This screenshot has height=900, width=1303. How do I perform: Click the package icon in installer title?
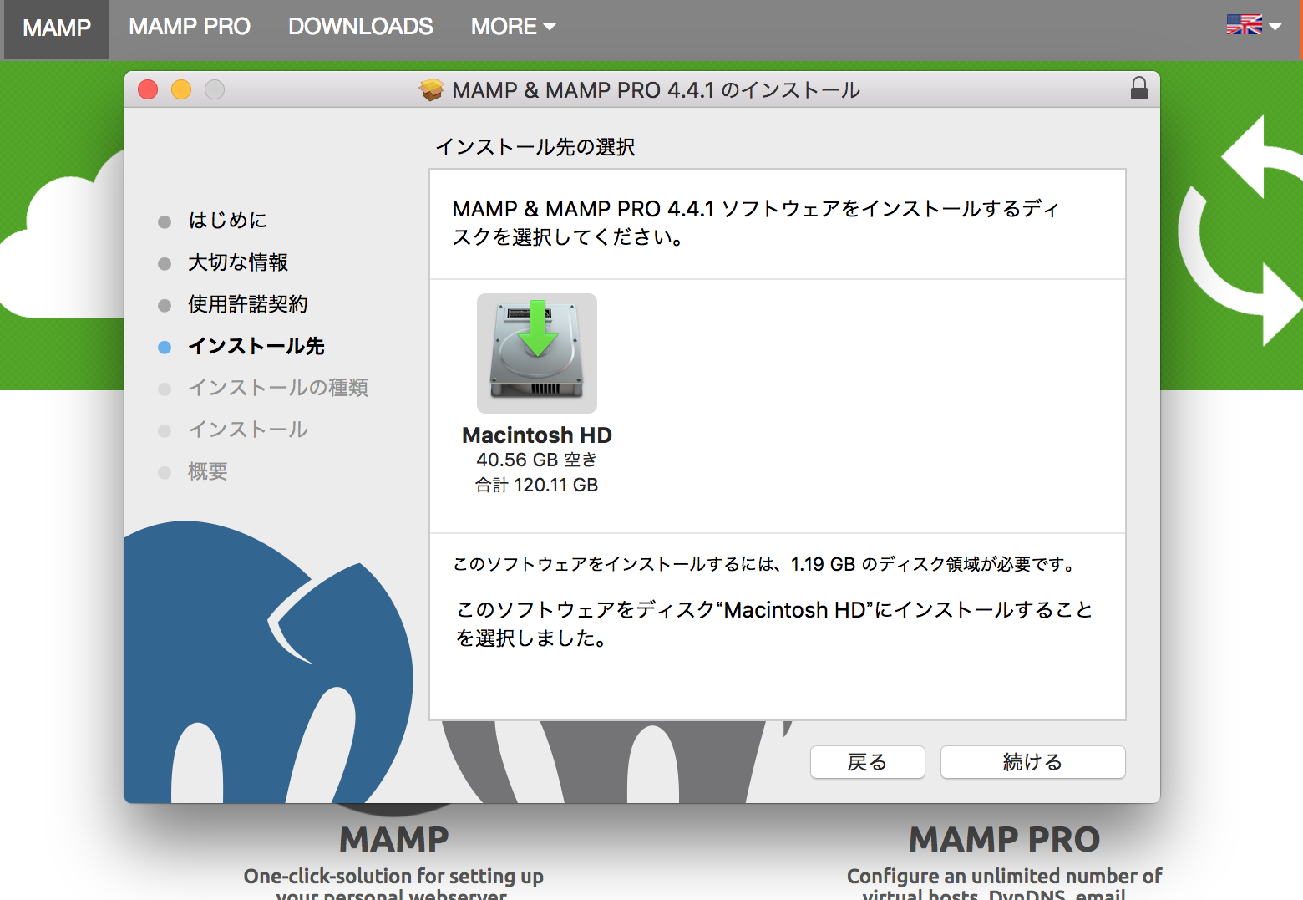pos(432,89)
